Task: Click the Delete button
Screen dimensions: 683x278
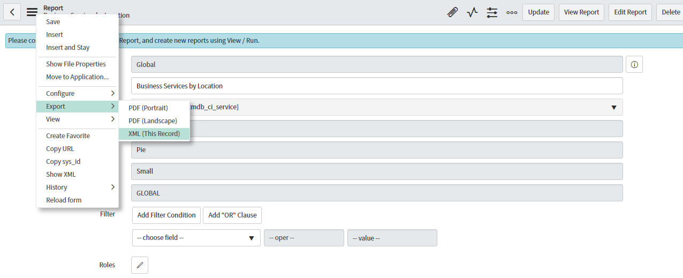Action: coord(671,12)
